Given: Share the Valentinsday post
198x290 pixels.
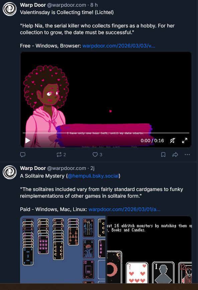Looking at the screenshot, I should coord(175,155).
